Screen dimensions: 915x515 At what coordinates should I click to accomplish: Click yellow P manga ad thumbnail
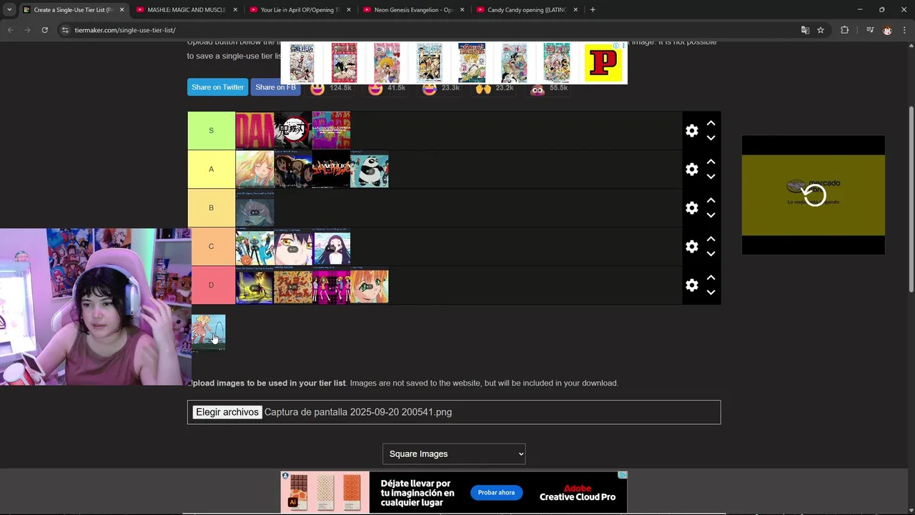603,63
